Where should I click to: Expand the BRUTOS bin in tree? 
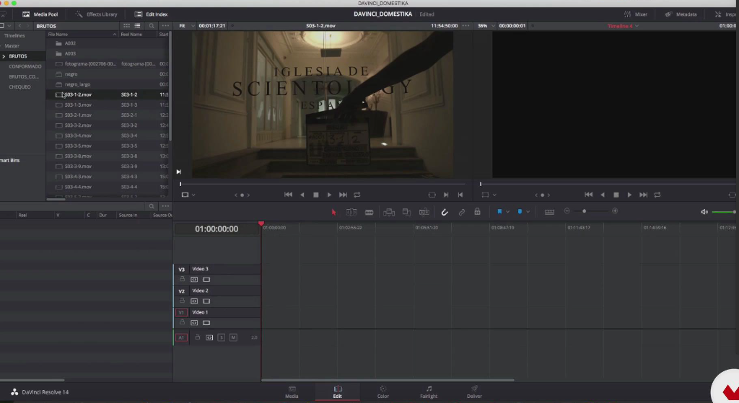4,56
